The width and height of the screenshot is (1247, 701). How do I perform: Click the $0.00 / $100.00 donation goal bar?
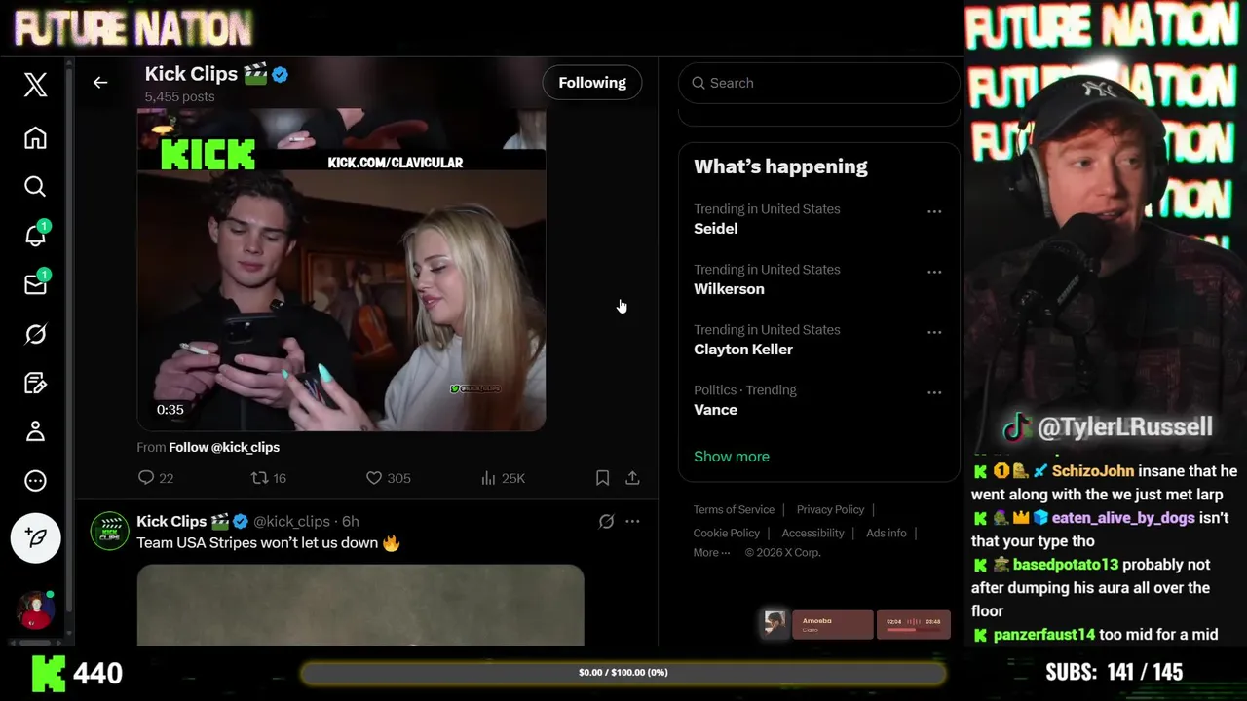pos(623,673)
